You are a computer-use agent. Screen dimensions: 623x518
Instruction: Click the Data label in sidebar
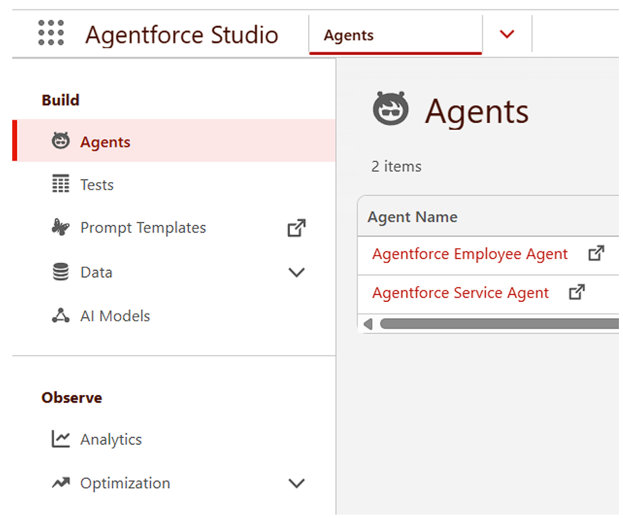[96, 273]
